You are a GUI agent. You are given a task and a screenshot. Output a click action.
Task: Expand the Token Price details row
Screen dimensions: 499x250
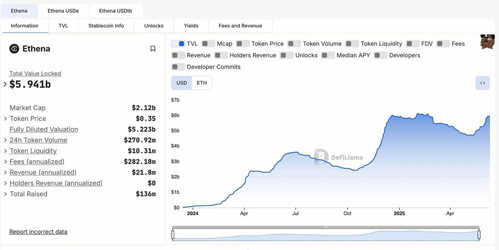pos(5,119)
